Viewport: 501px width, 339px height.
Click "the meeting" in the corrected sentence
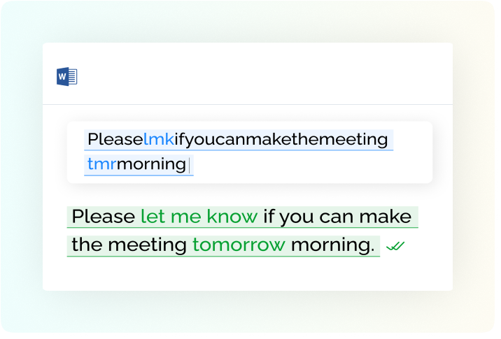(129, 245)
